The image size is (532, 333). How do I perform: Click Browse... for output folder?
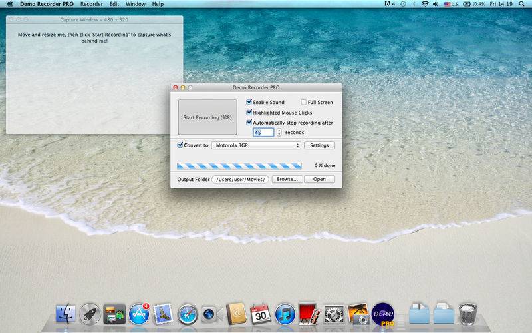(287, 179)
